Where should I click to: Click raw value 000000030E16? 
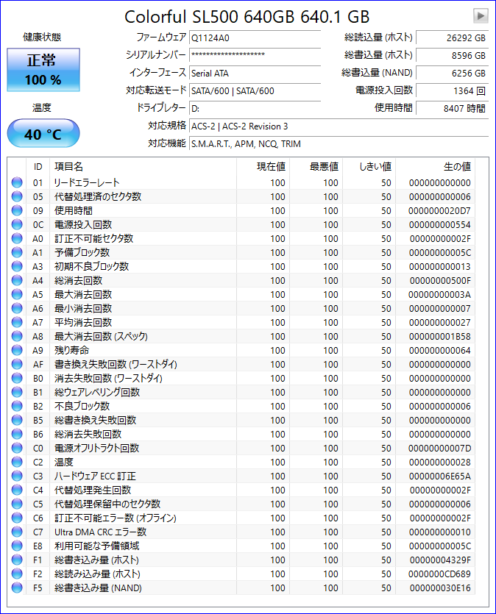tap(440, 588)
